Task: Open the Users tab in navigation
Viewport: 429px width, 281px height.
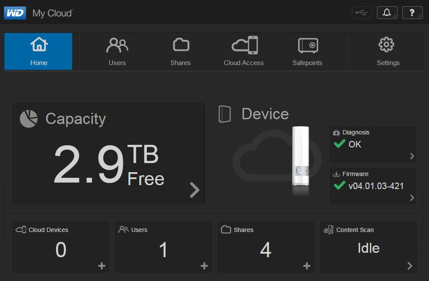Action: pos(117,51)
